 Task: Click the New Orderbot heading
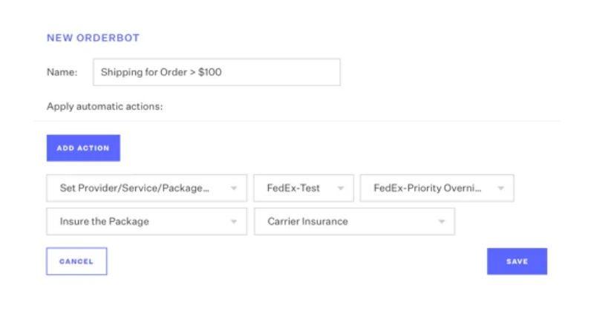[x=93, y=38]
